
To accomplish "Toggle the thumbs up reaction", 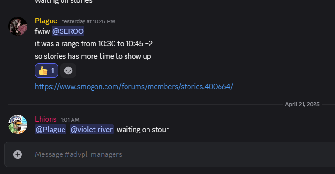I will tap(47, 71).
